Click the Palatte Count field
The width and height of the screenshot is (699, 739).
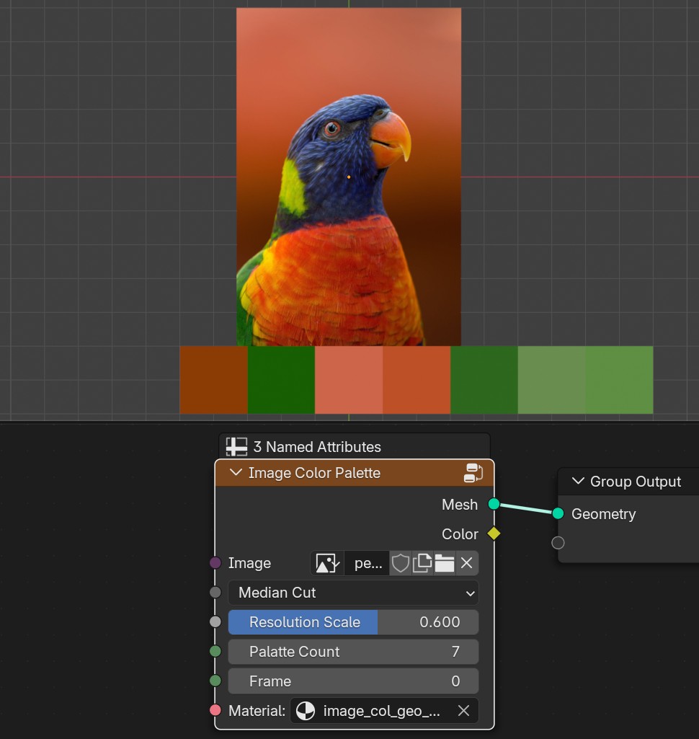pyautogui.click(x=353, y=652)
